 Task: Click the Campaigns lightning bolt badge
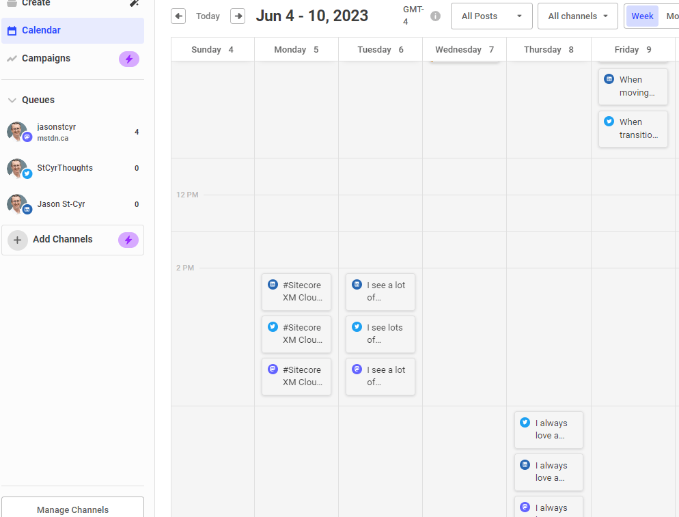tap(129, 59)
